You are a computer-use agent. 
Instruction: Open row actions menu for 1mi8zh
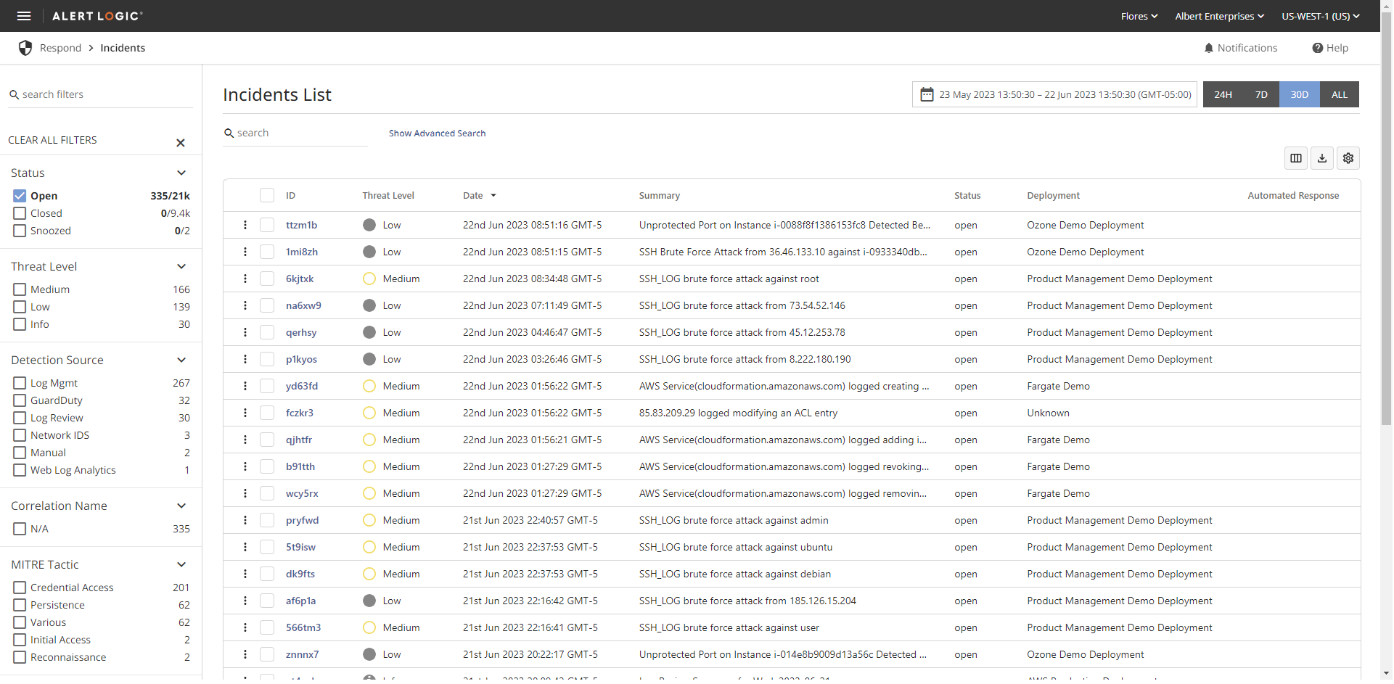pos(245,252)
